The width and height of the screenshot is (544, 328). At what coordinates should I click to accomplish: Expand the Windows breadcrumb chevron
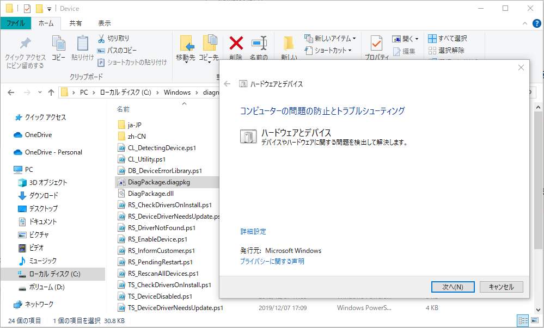pyautogui.click(x=197, y=92)
